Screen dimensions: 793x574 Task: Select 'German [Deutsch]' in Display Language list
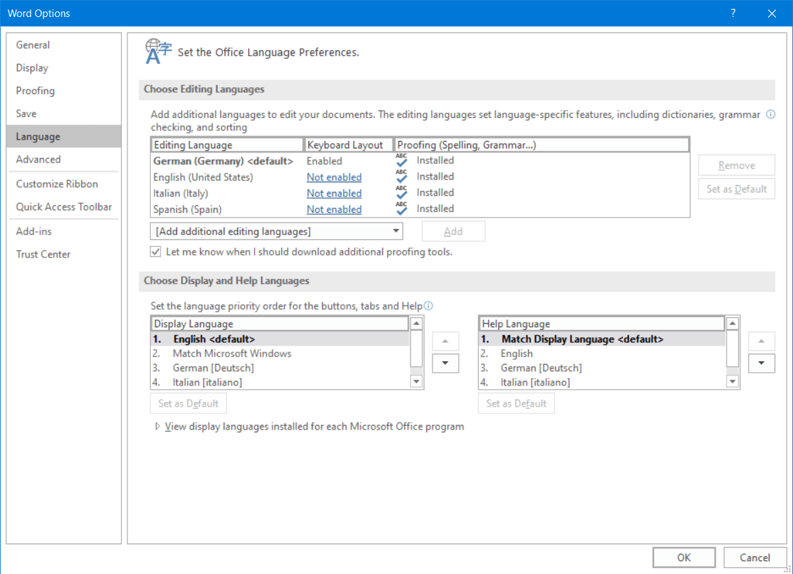[213, 368]
